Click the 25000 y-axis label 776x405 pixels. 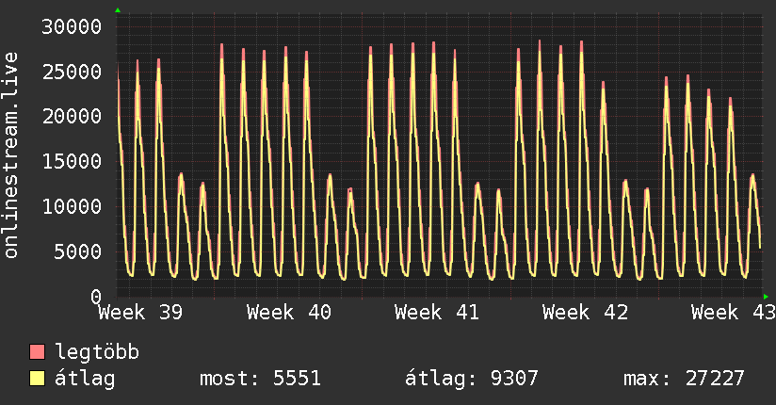pyautogui.click(x=72, y=72)
